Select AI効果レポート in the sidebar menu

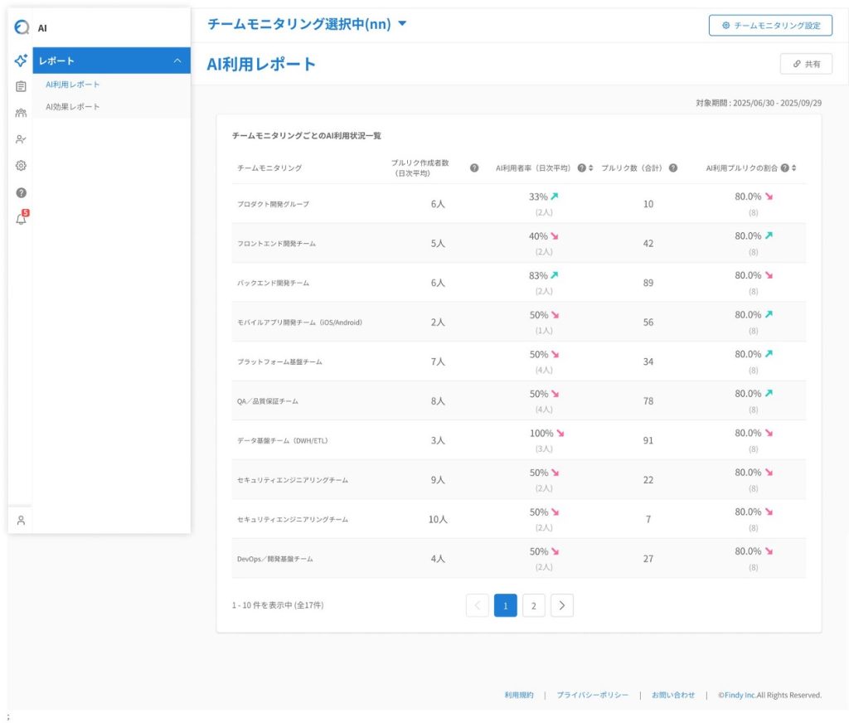pos(73,106)
